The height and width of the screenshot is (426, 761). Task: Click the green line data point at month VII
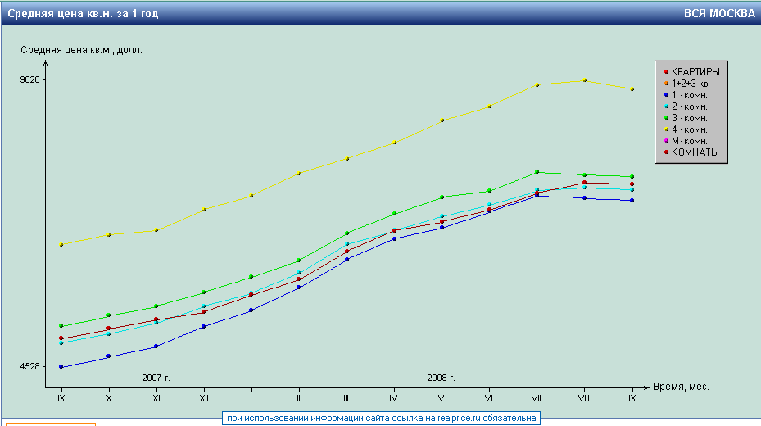click(x=537, y=172)
